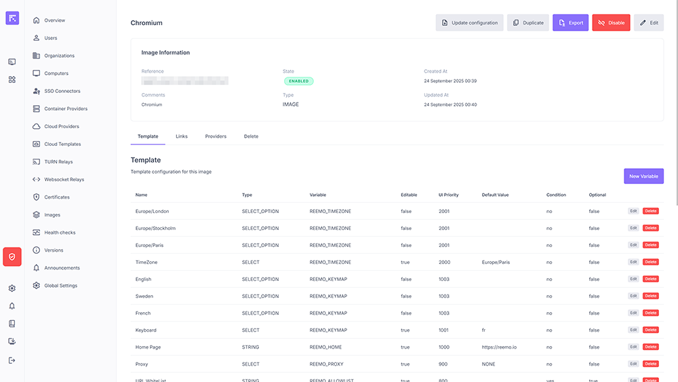678x382 pixels.
Task: Click the download icon in left rail
Action: 12,342
